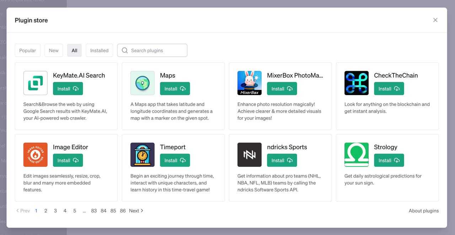Show the Installed plugins tab
Image resolution: width=455 pixels, height=235 pixels.
pyautogui.click(x=99, y=51)
